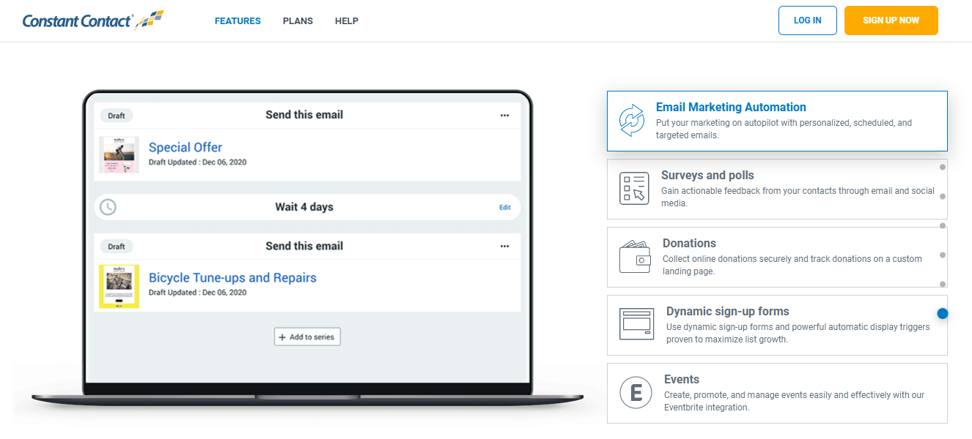972x439 pixels.
Task: Click the Constant Contact logo
Action: click(93, 20)
